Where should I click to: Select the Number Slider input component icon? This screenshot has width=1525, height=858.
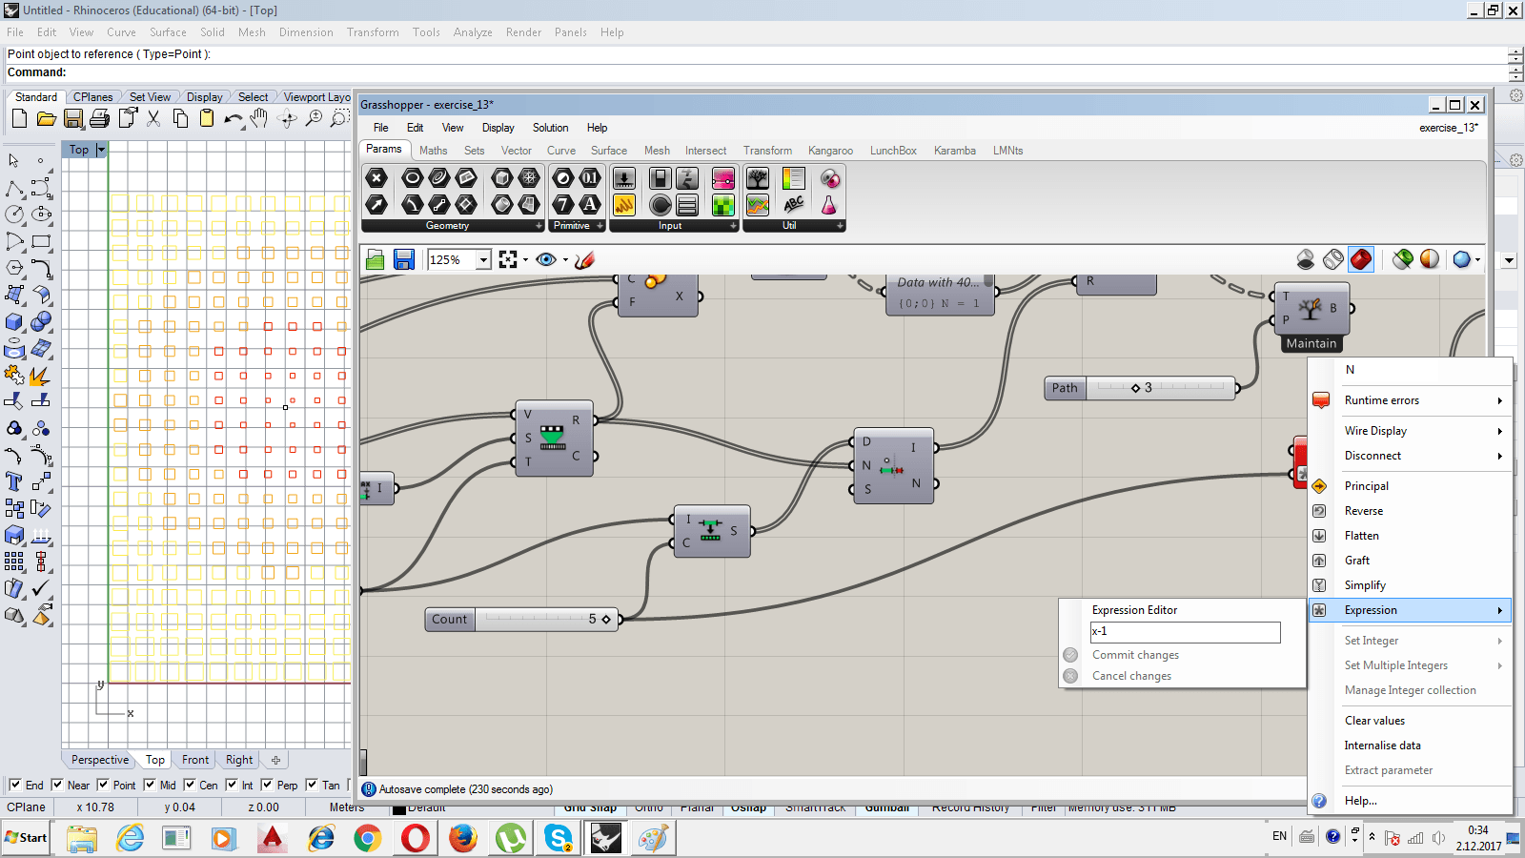tap(624, 178)
